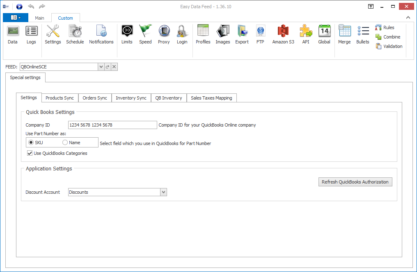
Task: Open the Merge icon
Action: 344,34
